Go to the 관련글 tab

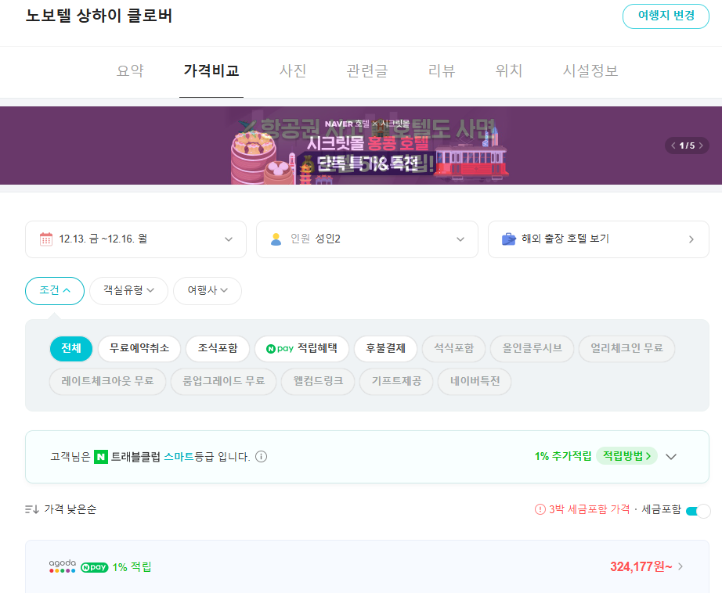pos(367,71)
